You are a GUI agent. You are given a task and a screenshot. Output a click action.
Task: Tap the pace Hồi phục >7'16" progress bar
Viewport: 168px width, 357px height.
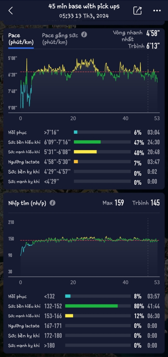click(102, 132)
